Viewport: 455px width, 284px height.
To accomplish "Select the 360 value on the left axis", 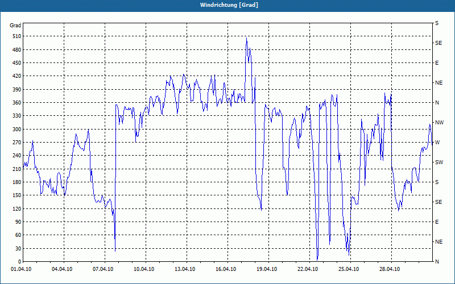I will pos(17,103).
